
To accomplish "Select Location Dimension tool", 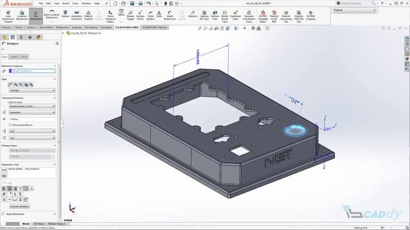I will point(22,15).
